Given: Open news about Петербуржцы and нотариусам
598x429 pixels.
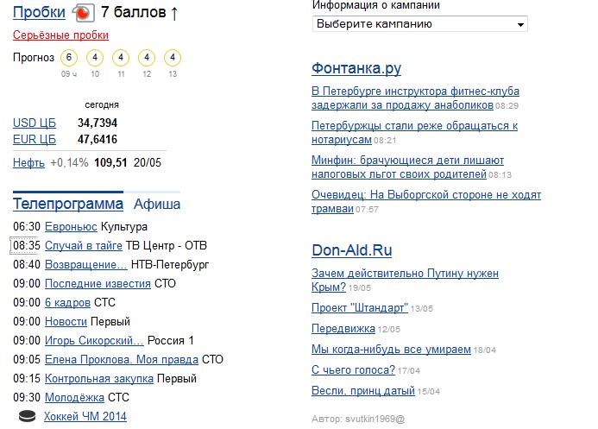Looking at the screenshot, I should (x=414, y=133).
